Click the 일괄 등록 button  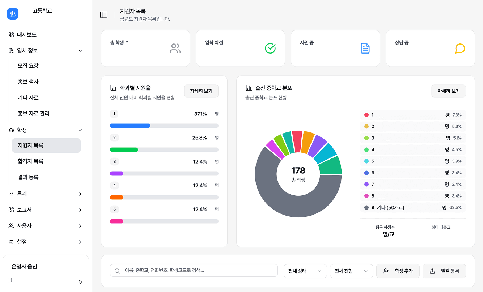click(444, 271)
